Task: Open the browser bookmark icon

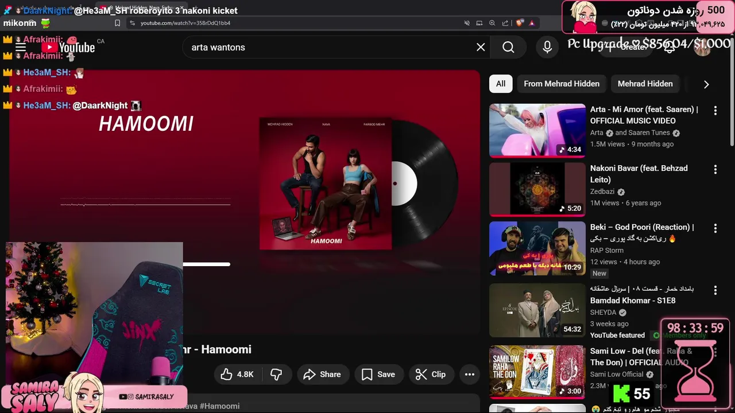Action: click(x=117, y=23)
